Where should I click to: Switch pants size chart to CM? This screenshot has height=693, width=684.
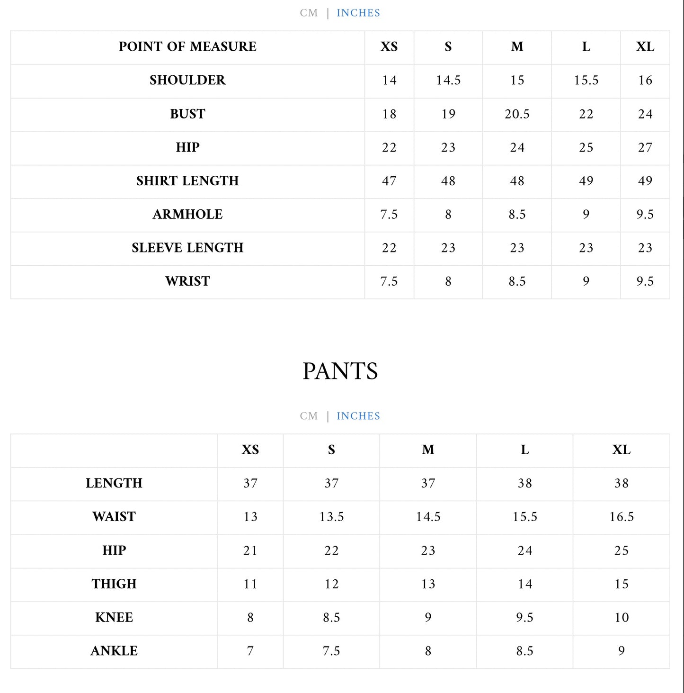click(x=309, y=416)
